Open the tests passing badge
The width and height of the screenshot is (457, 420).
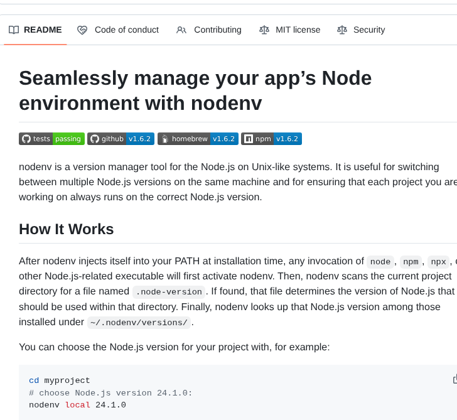52,139
